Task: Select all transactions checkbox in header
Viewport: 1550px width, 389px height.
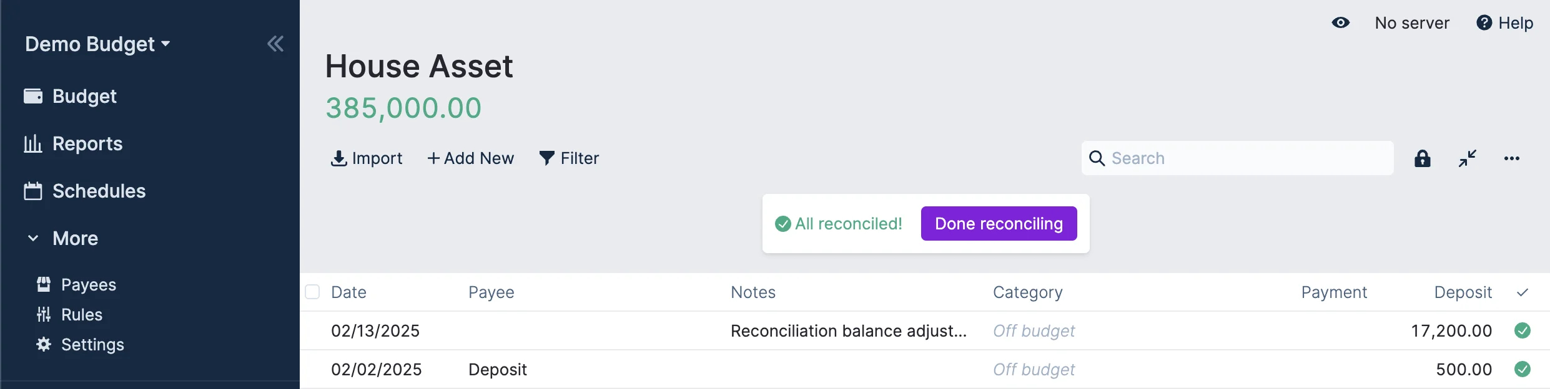Action: [x=312, y=292]
